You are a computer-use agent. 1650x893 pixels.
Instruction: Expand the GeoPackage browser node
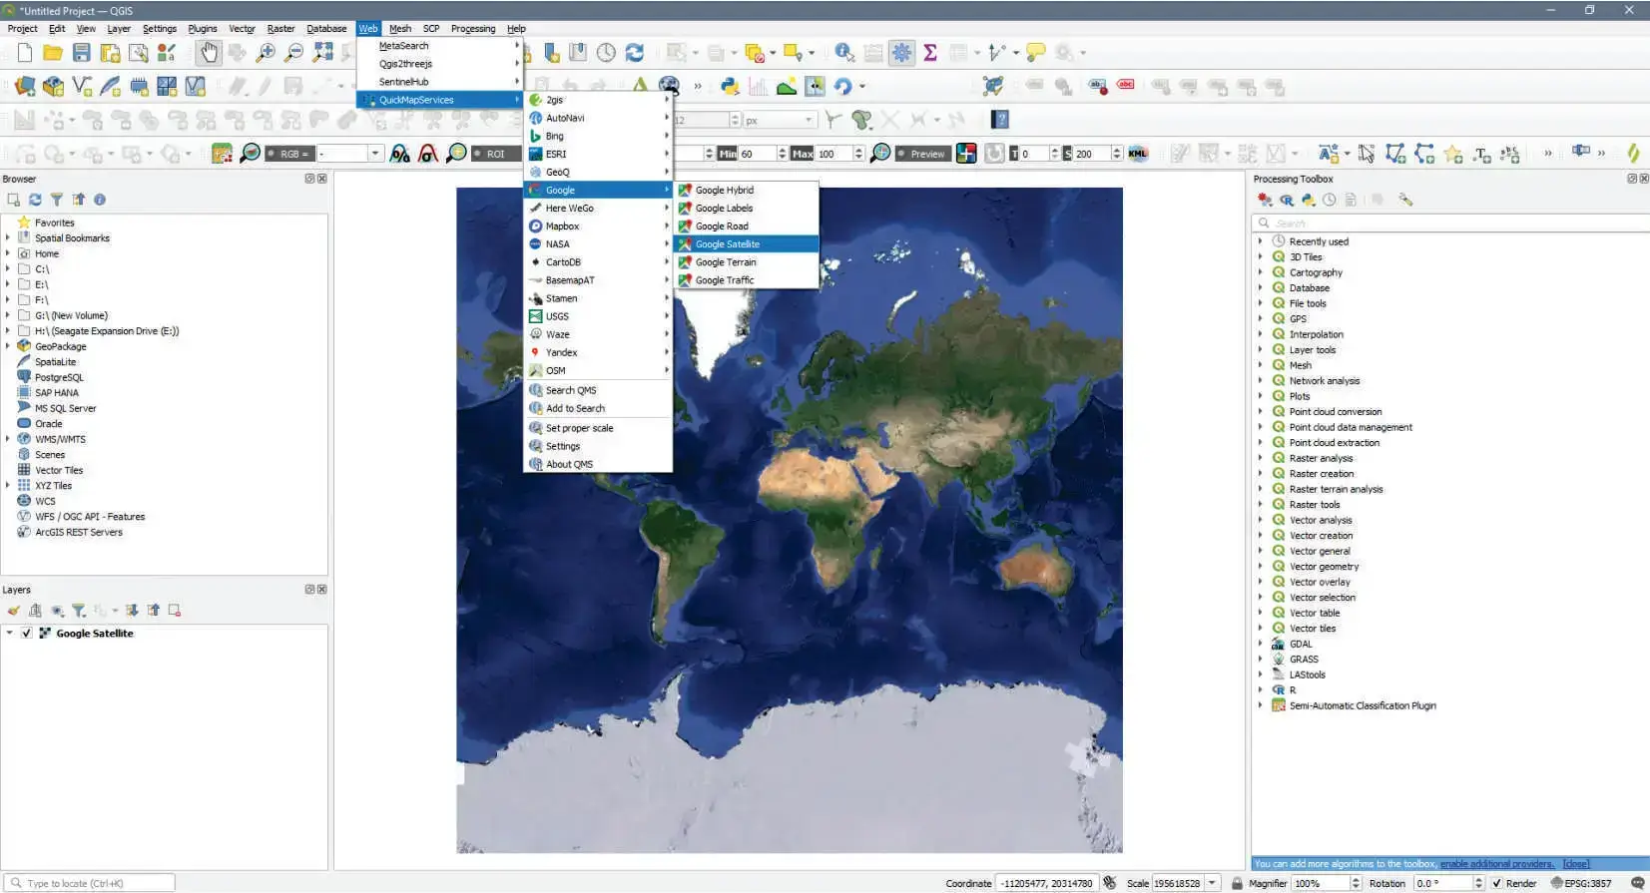point(8,346)
